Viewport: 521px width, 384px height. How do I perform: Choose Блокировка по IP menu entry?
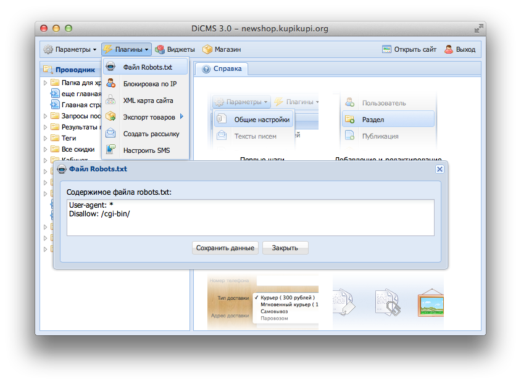(146, 84)
